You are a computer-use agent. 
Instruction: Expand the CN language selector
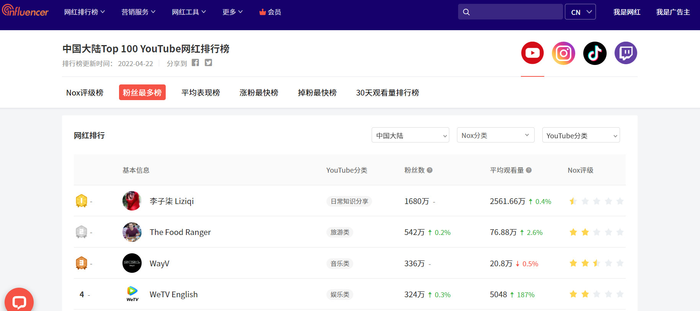click(x=580, y=12)
